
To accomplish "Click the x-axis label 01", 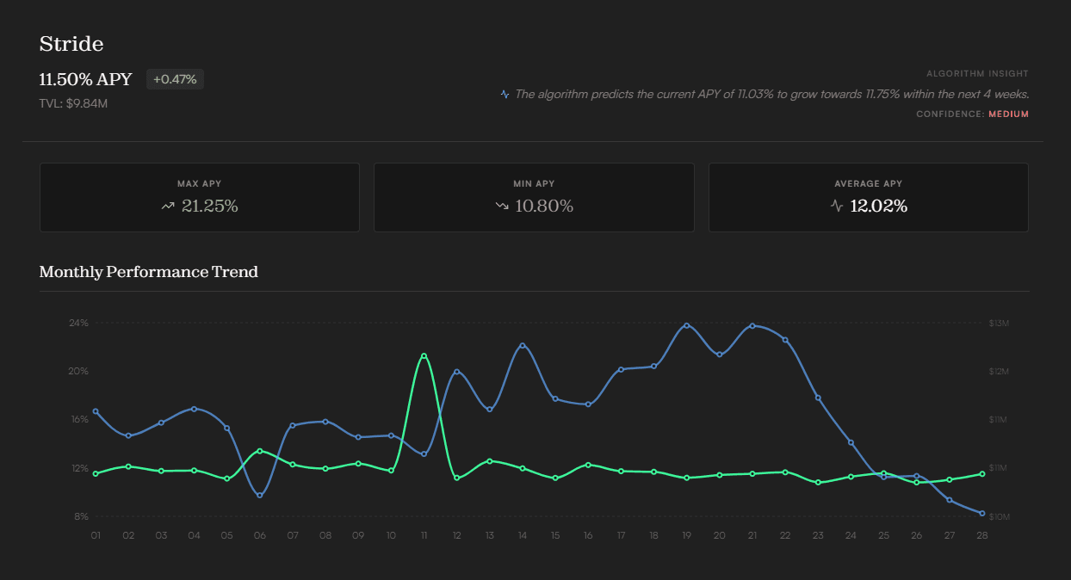I will 96,535.
